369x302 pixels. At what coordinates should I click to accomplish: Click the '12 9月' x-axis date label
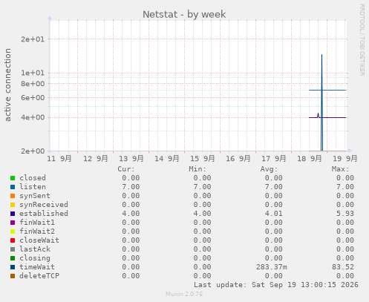(96, 159)
